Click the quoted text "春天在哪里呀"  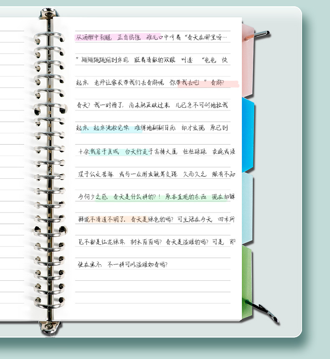point(206,37)
